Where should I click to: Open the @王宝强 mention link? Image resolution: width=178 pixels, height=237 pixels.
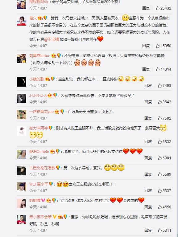[52, 39]
